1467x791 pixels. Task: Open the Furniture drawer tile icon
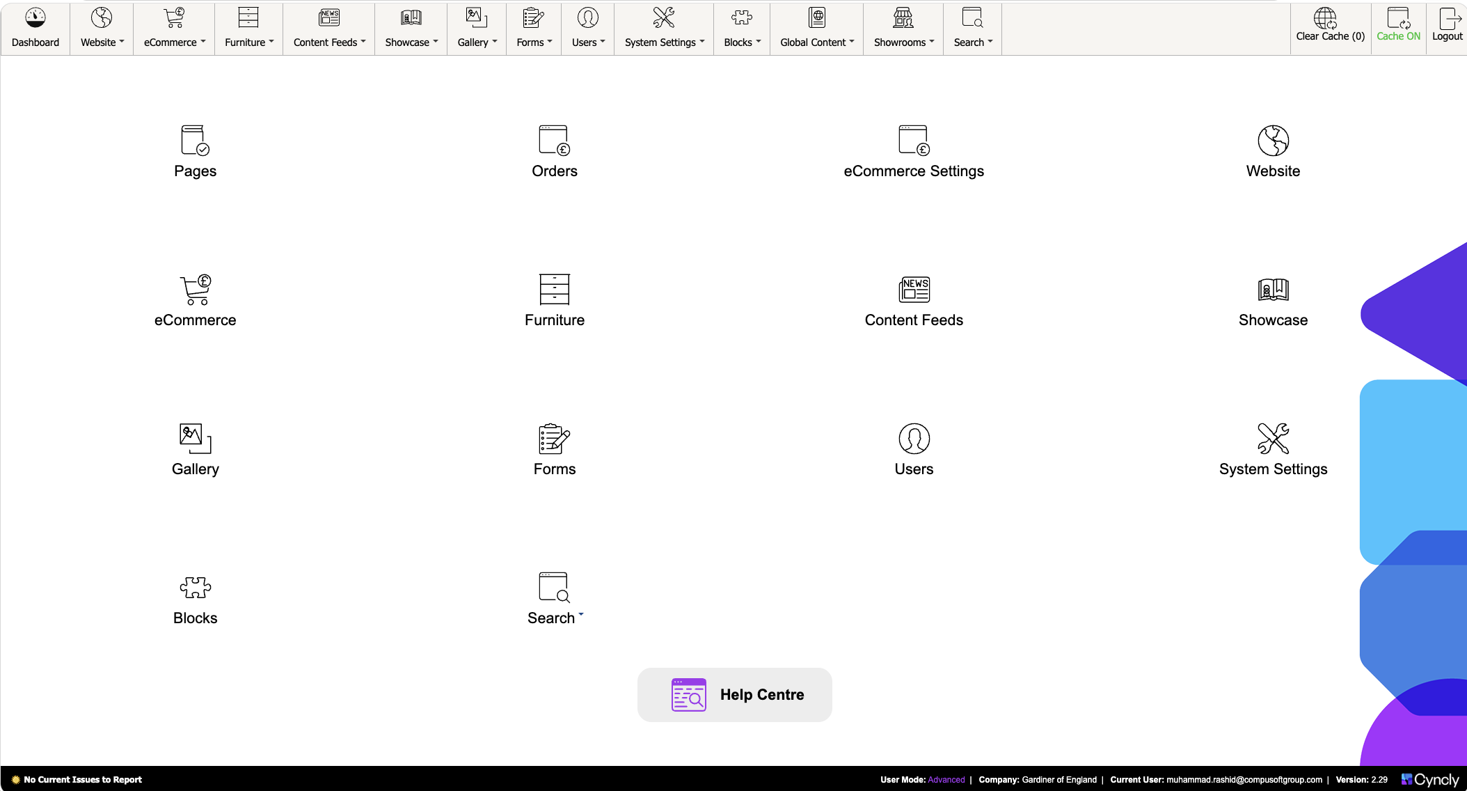[x=555, y=290]
